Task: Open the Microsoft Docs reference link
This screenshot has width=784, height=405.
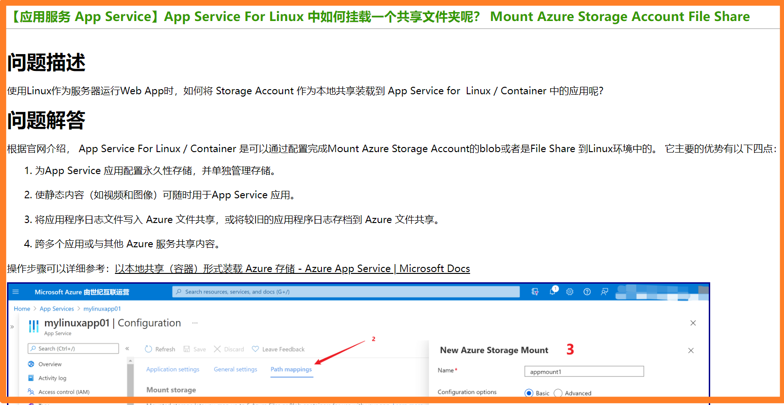Action: [x=292, y=269]
